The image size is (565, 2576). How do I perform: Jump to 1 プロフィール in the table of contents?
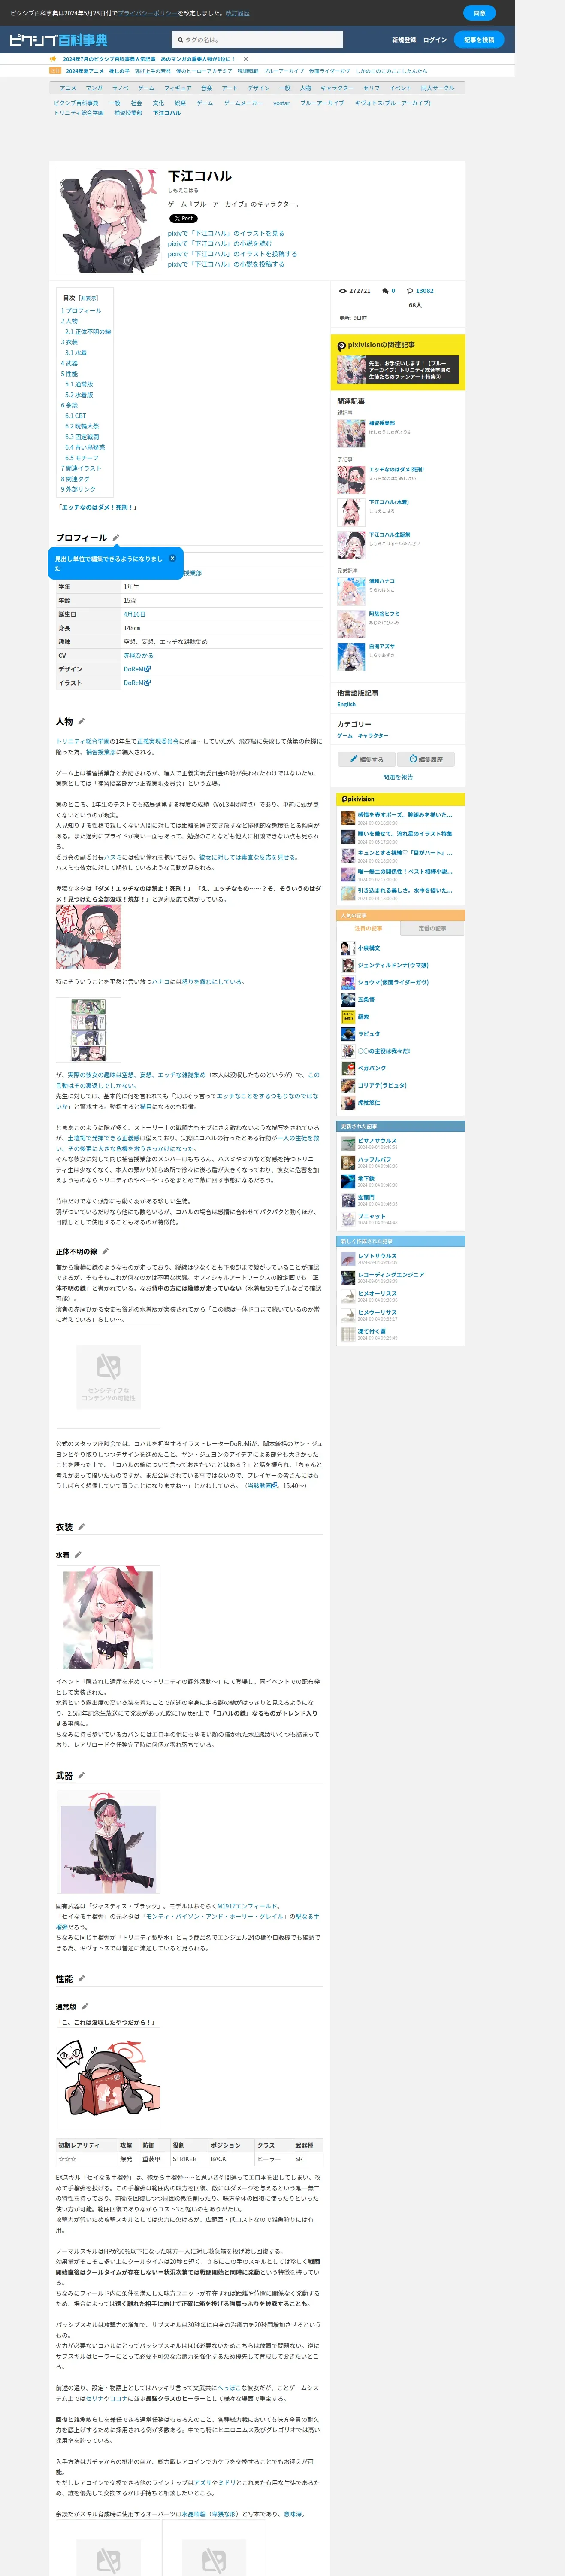point(81,311)
